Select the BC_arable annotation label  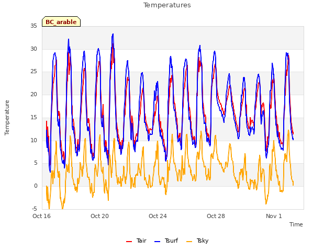pos(61,21)
